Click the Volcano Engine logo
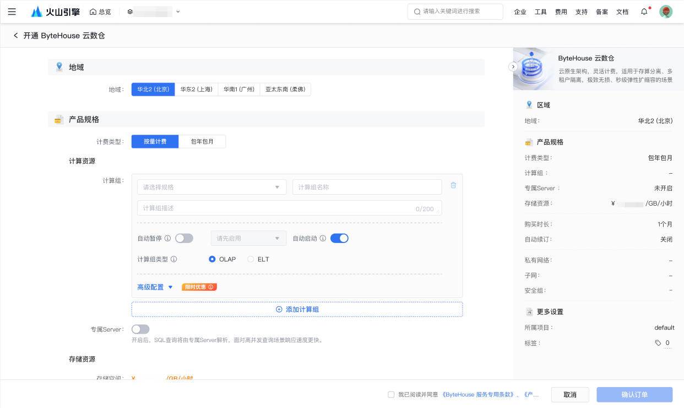Screen dimensions: 684x408 click(x=56, y=12)
